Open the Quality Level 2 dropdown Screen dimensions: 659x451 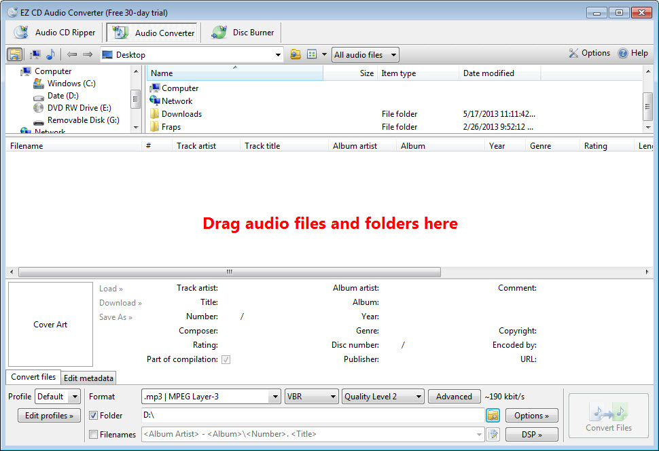(383, 397)
